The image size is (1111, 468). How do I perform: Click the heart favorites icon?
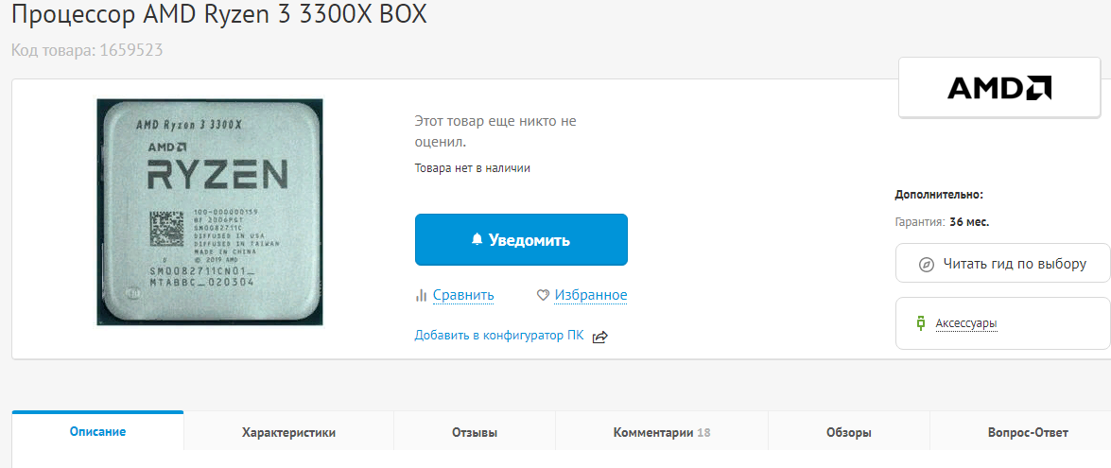point(544,295)
